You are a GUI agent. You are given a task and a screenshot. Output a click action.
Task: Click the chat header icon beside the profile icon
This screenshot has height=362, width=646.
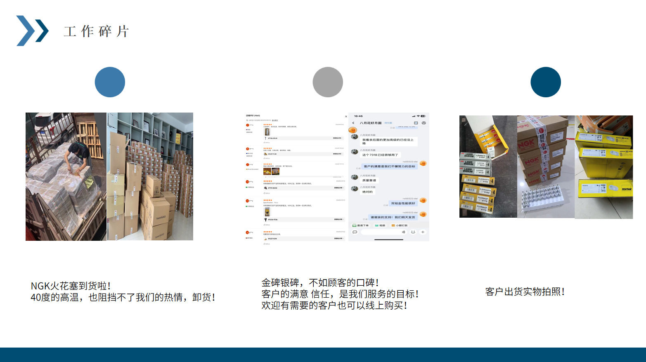pos(416,123)
